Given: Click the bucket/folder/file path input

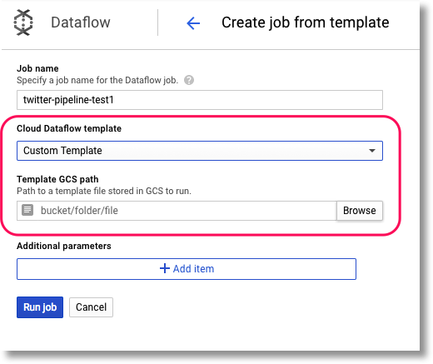Looking at the screenshot, I should click(x=177, y=211).
